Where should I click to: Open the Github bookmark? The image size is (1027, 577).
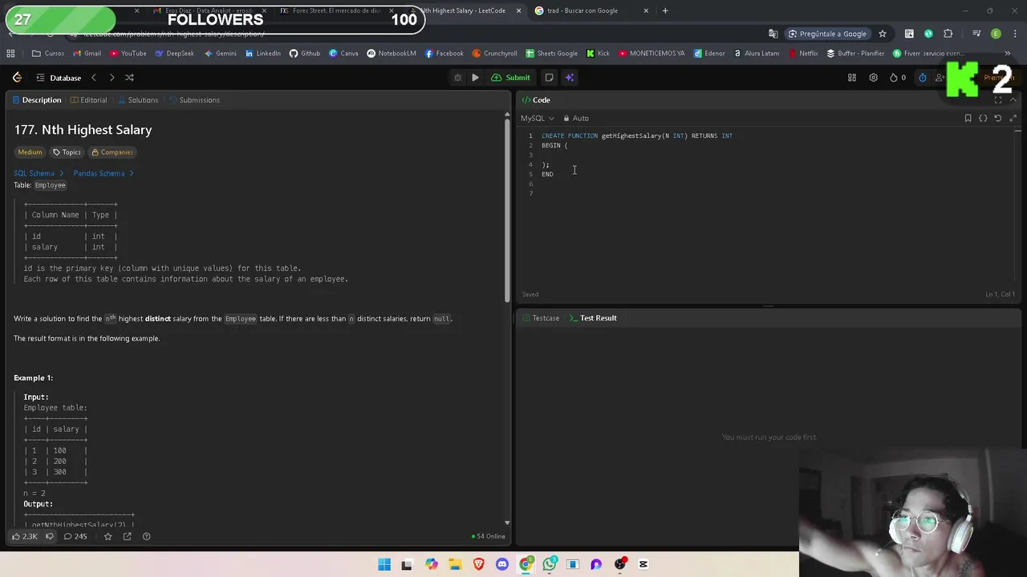(304, 54)
